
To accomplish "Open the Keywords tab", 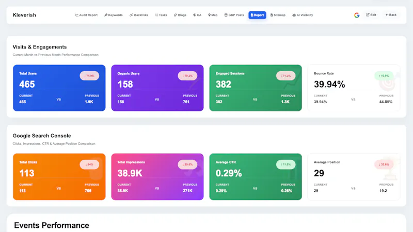I will pos(114,15).
